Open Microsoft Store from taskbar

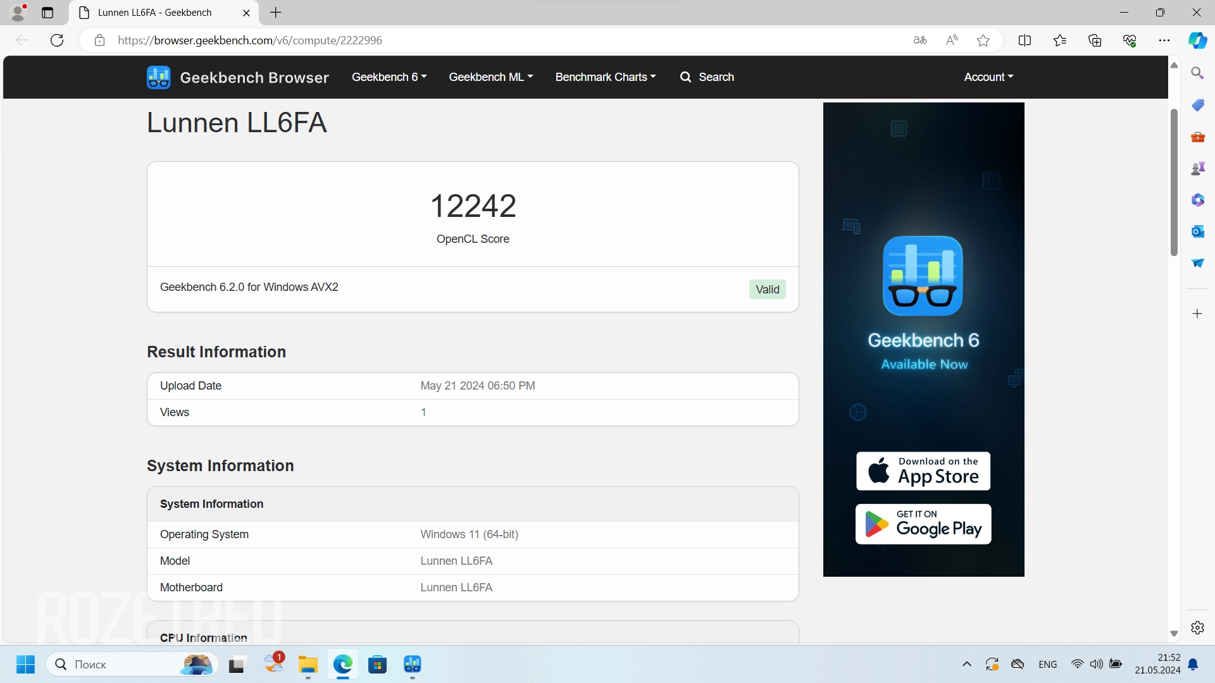(x=378, y=665)
